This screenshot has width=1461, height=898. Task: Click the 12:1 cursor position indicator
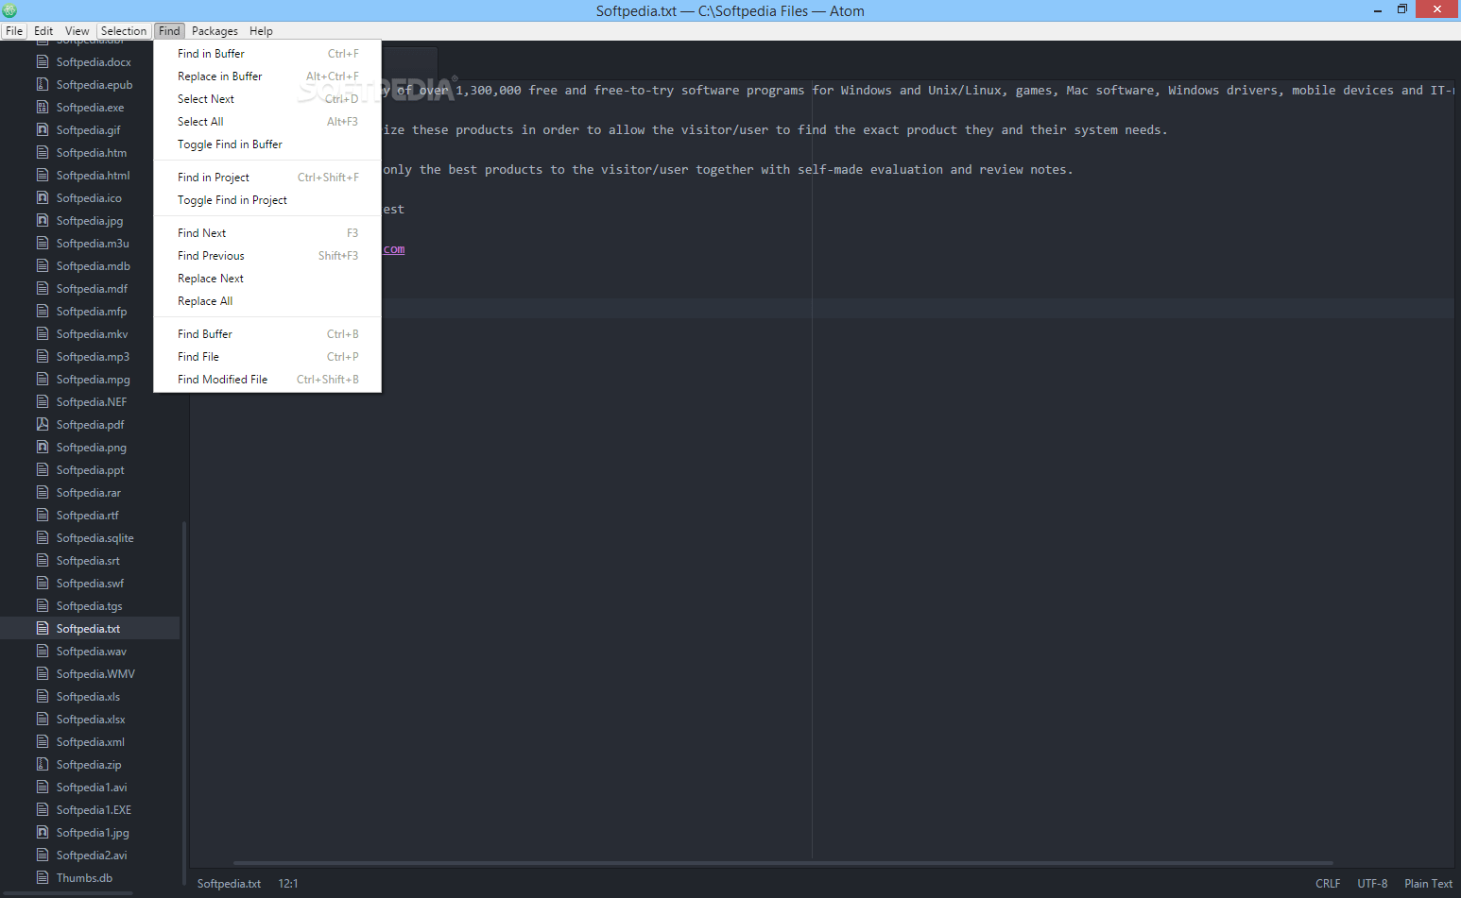click(288, 884)
